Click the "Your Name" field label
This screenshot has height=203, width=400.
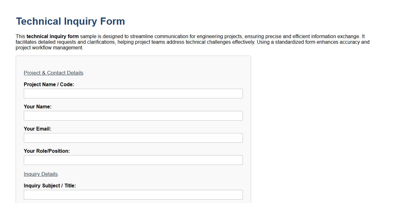[x=38, y=106]
